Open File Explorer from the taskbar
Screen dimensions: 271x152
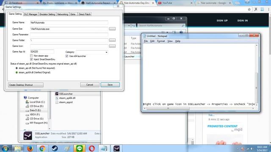point(18,148)
